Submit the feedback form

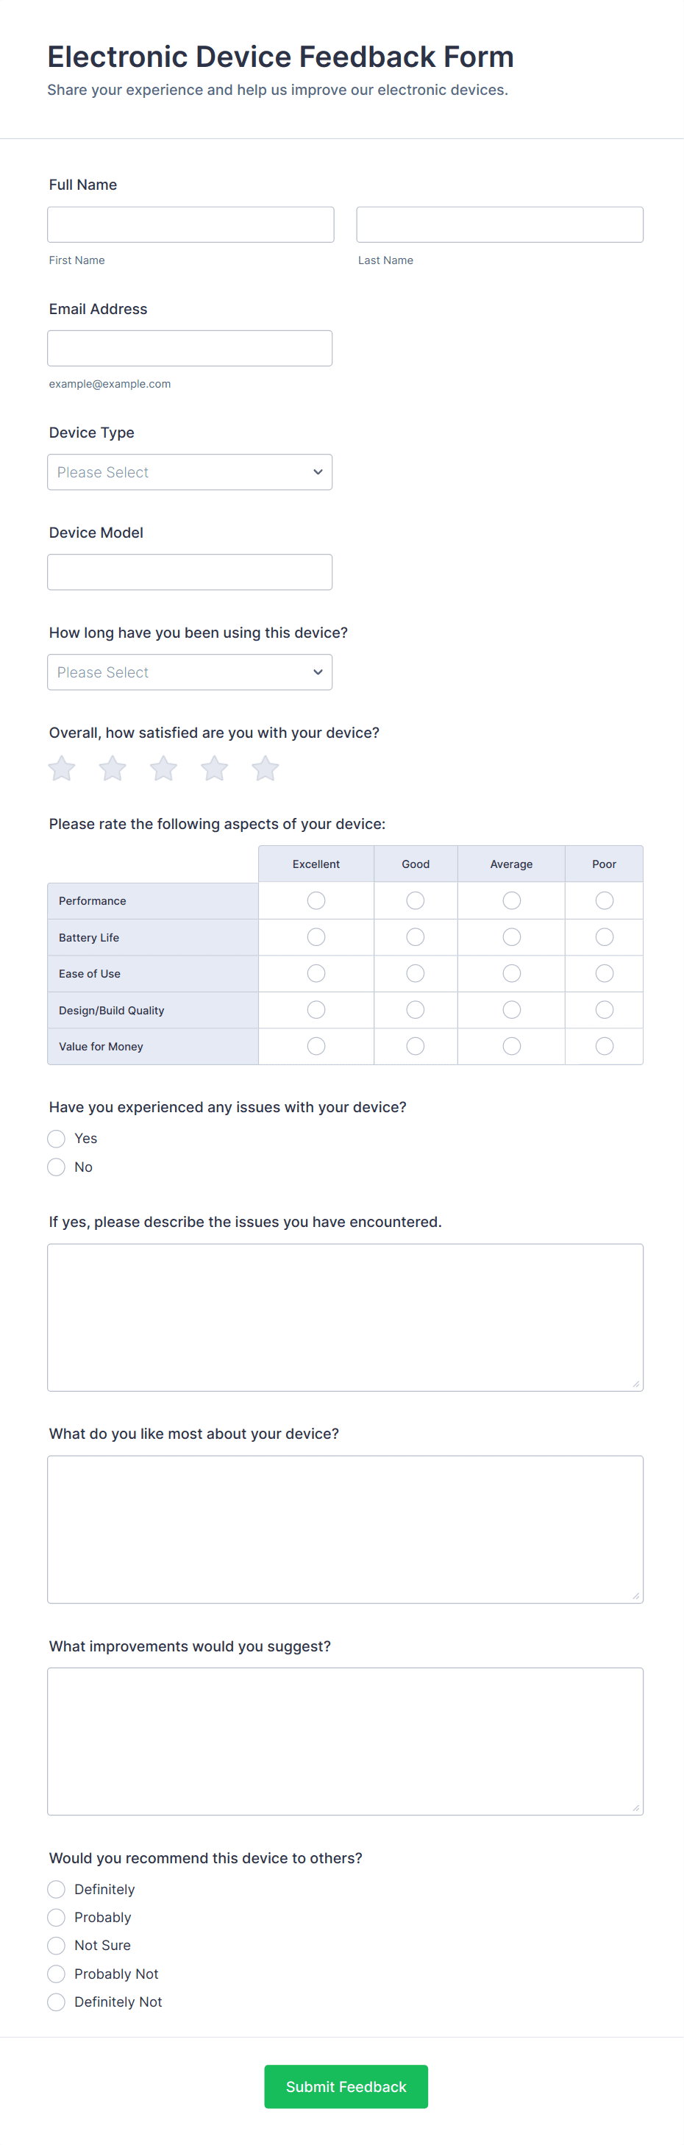[346, 2086]
